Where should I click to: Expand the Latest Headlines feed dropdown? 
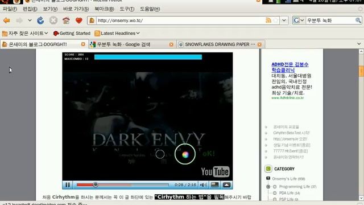(x=117, y=34)
